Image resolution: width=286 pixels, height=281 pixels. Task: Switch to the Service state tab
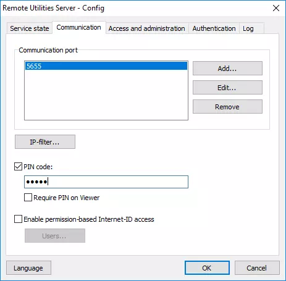point(30,28)
